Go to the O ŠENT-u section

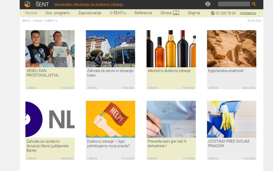(x=118, y=13)
